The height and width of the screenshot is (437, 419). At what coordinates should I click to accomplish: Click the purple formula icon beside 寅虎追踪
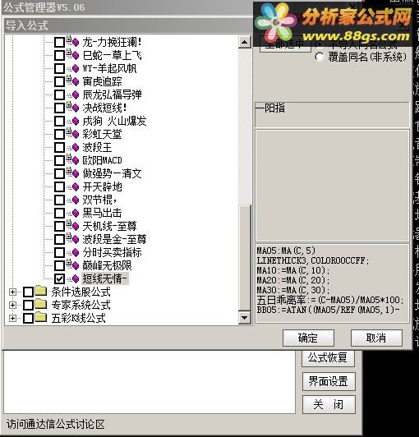(76, 81)
